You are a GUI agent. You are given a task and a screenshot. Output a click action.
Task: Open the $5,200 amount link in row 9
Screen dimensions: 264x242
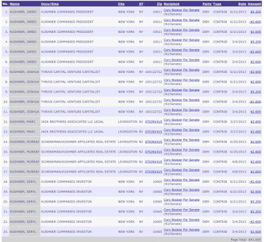click(x=255, y=91)
